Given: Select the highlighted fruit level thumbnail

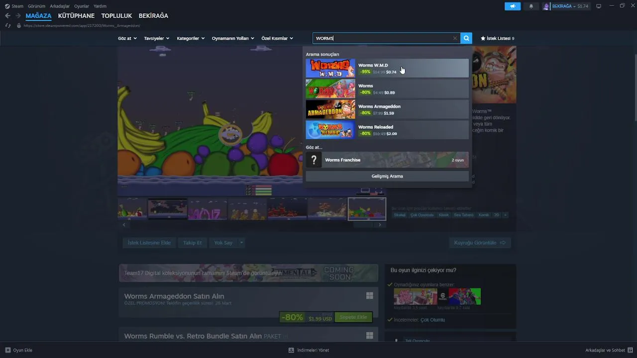Looking at the screenshot, I should coord(367,208).
